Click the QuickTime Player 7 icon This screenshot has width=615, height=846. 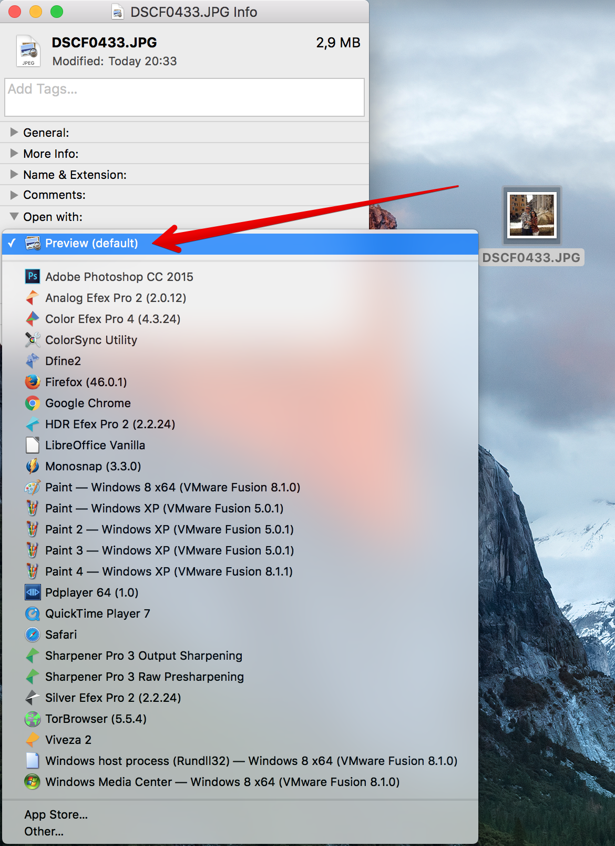(33, 613)
